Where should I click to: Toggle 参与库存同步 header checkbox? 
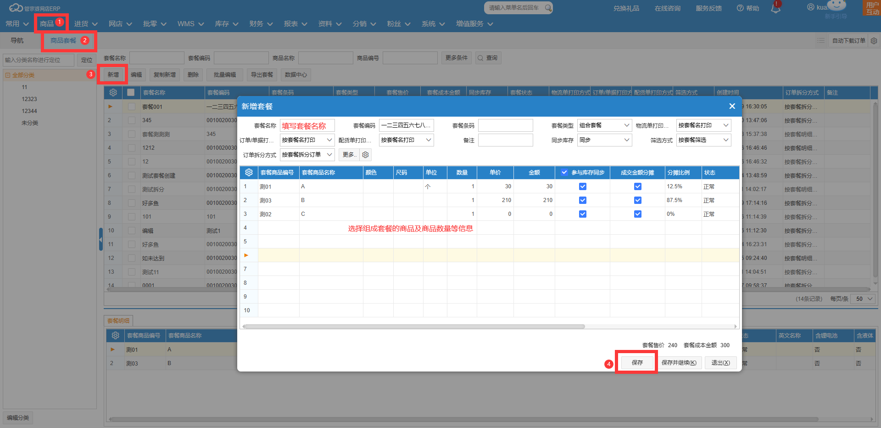click(x=564, y=173)
